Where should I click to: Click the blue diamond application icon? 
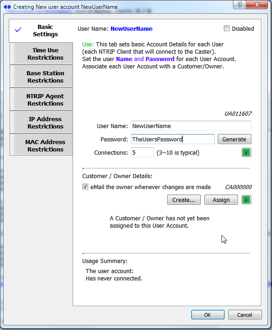point(7,7)
